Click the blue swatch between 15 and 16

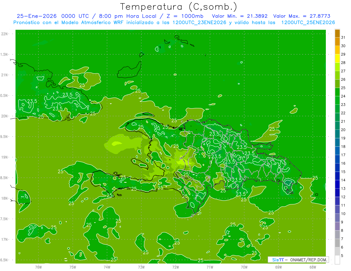click(337, 167)
